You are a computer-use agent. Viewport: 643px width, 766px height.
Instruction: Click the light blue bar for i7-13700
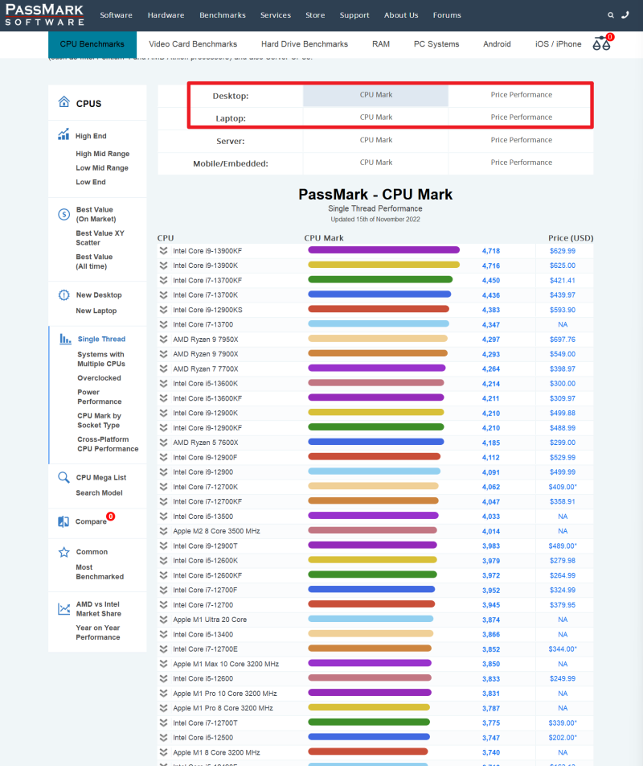(x=378, y=324)
